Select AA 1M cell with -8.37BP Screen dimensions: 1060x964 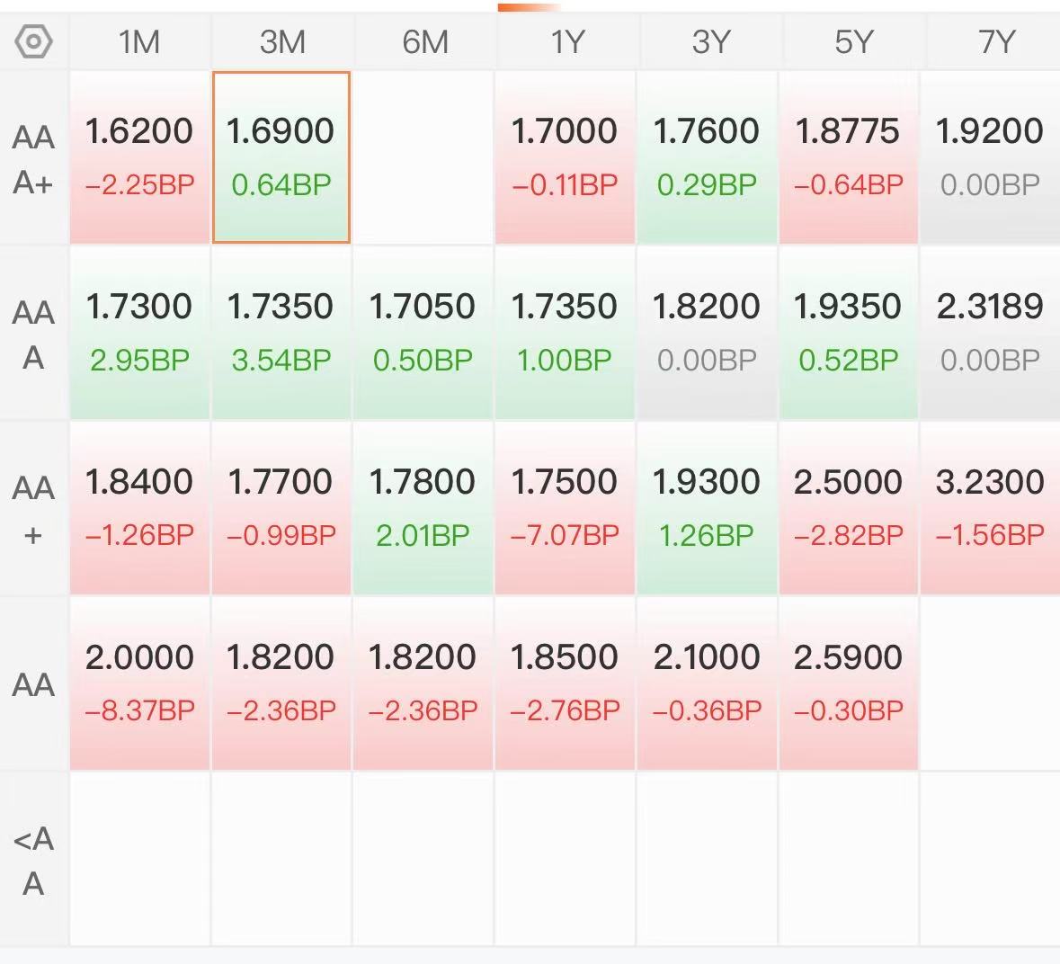coord(140,683)
